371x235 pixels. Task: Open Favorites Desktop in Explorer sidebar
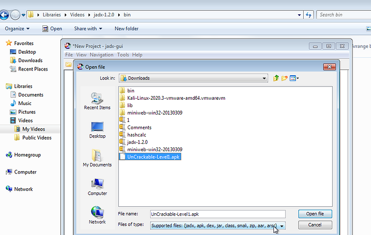coord(23,52)
